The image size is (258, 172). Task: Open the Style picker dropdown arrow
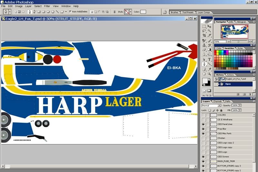[x=131, y=12]
